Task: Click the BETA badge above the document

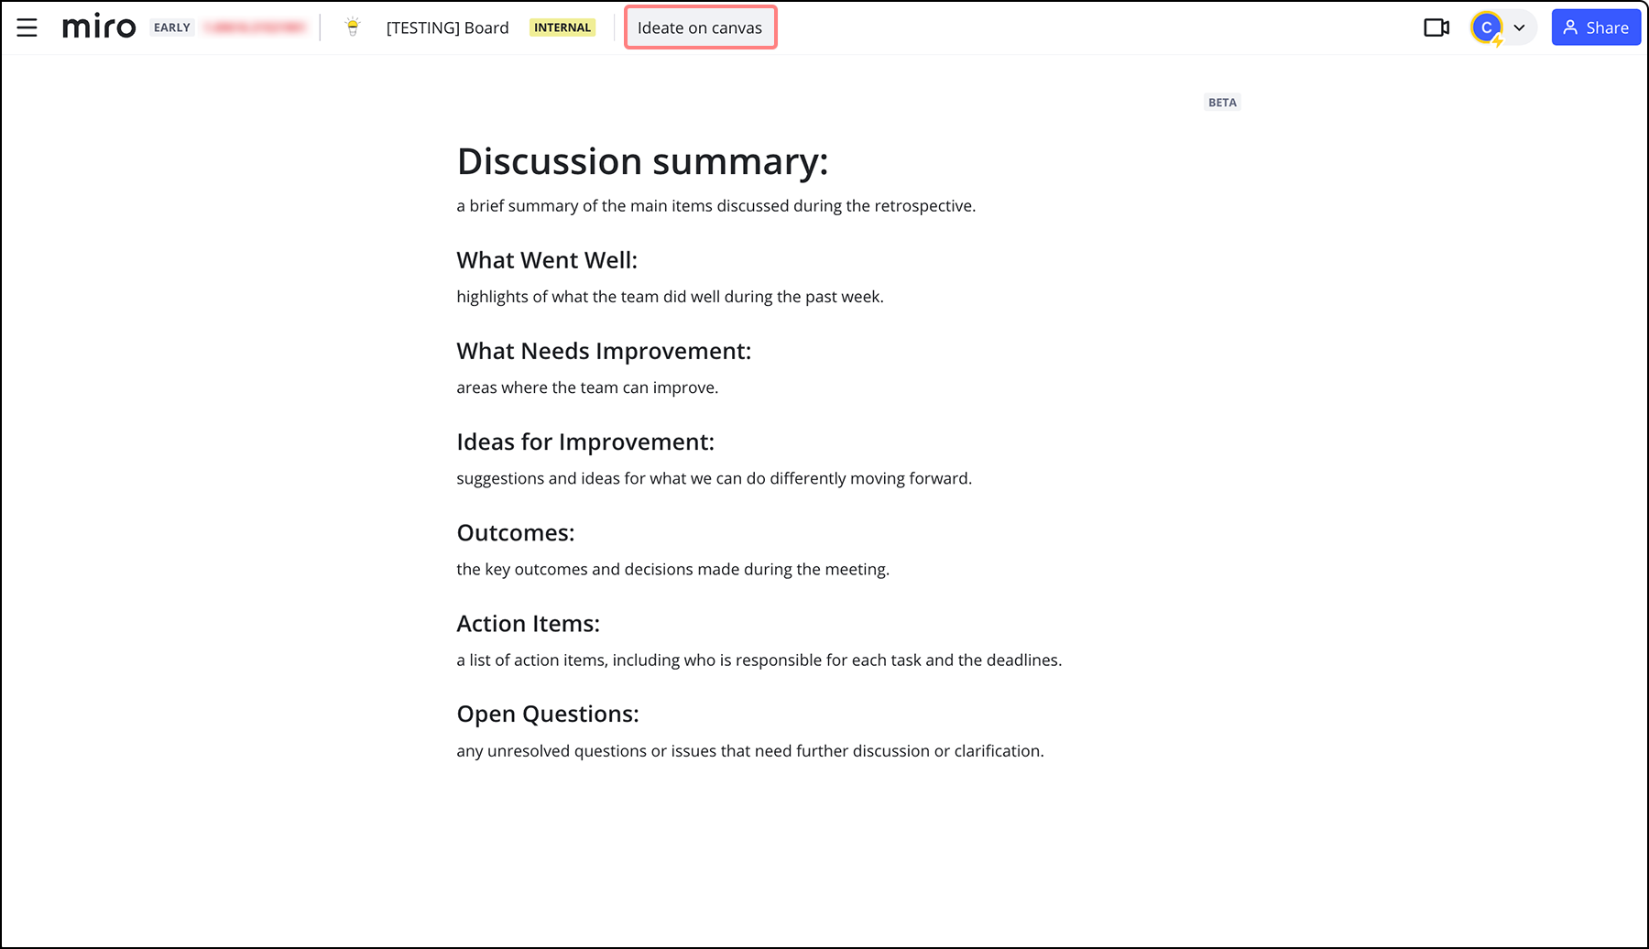Action: point(1222,103)
